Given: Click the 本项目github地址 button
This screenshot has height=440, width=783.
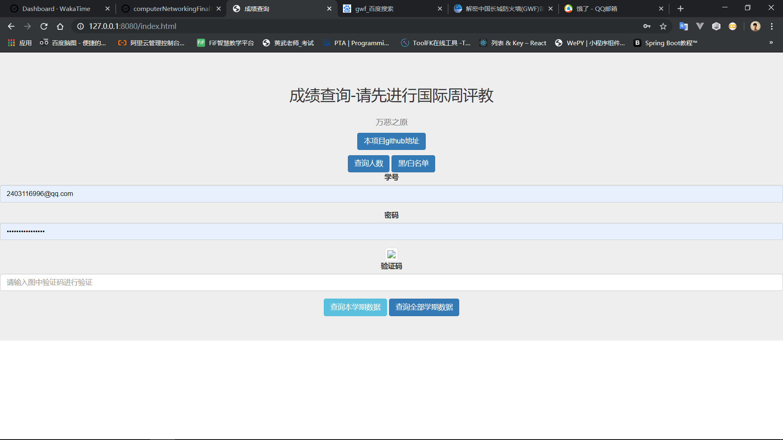Looking at the screenshot, I should [x=391, y=141].
